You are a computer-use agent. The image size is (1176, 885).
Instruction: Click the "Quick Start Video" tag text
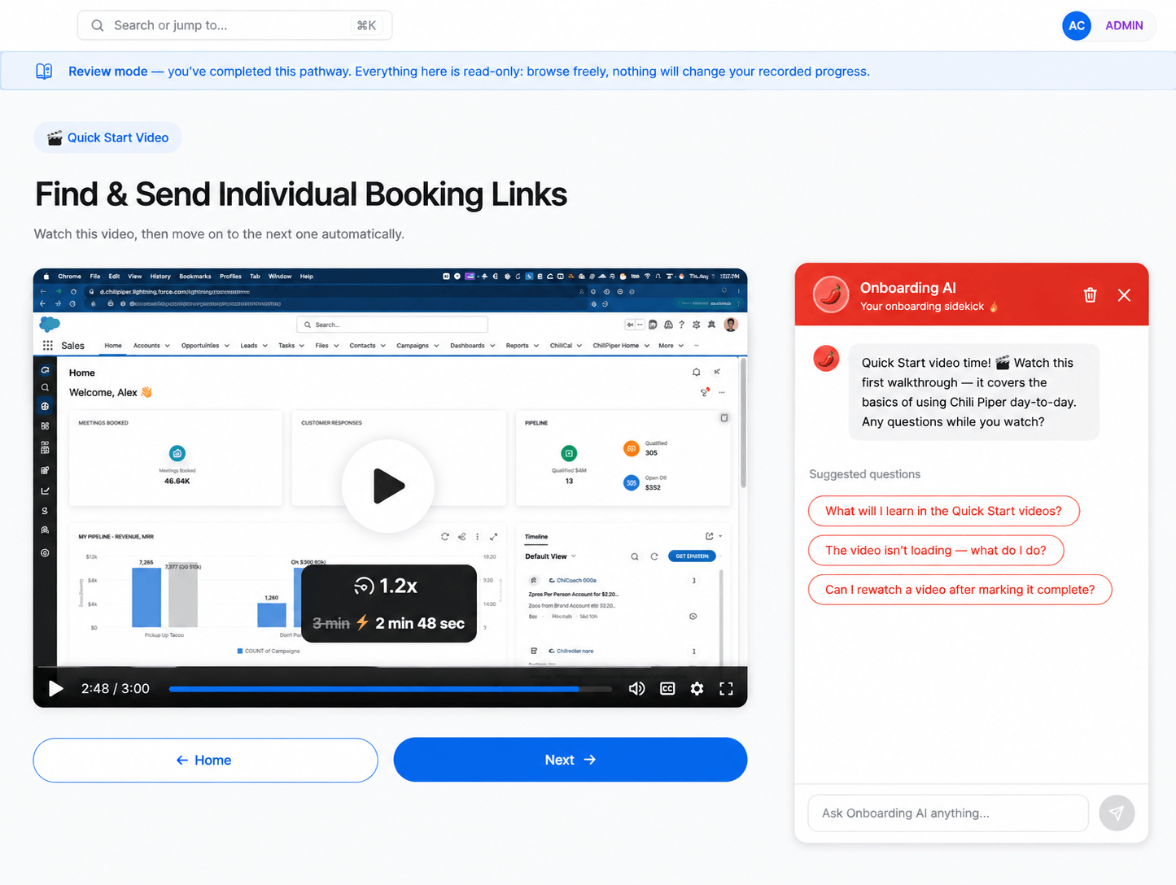tap(118, 138)
